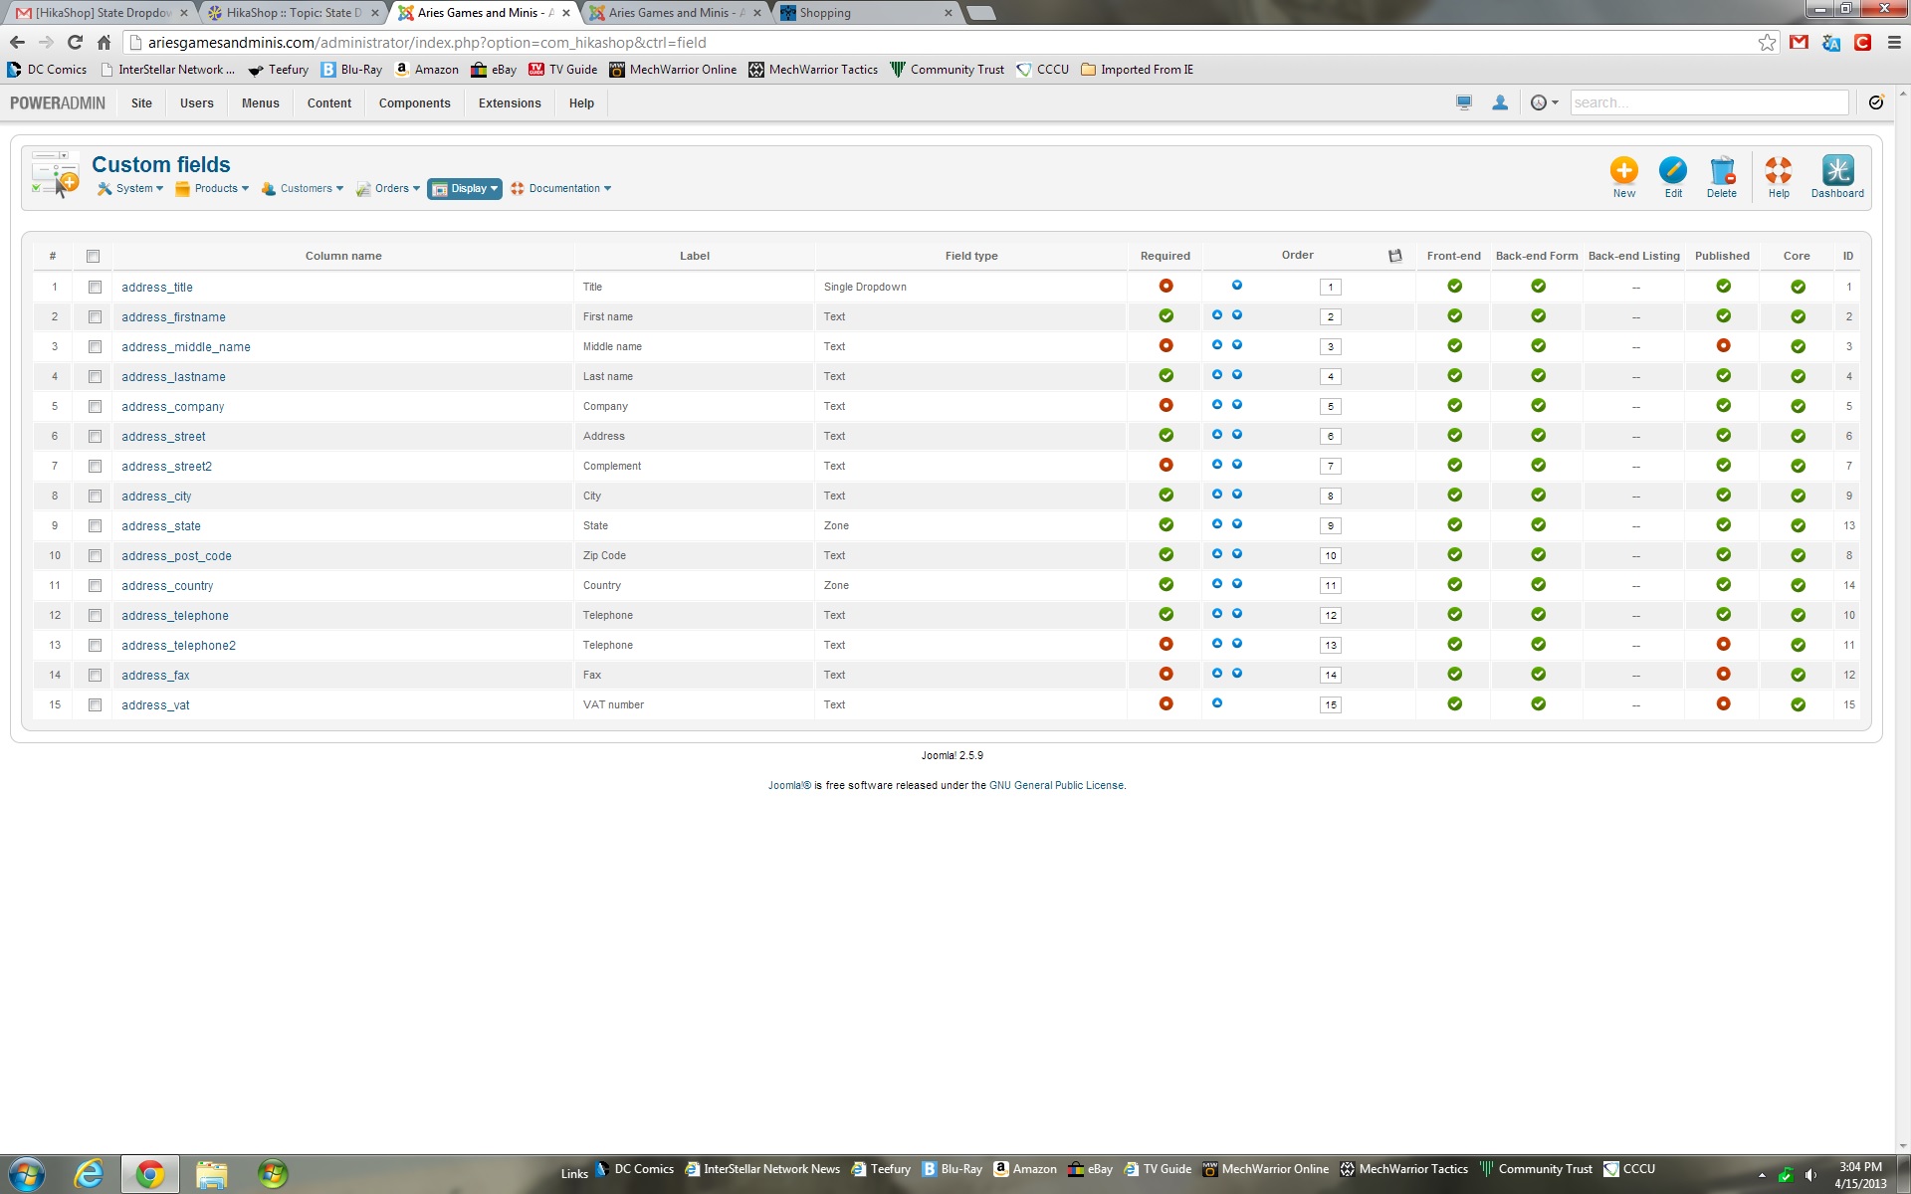The height and width of the screenshot is (1194, 1911).
Task: Click the New custom field icon
Action: tap(1623, 171)
